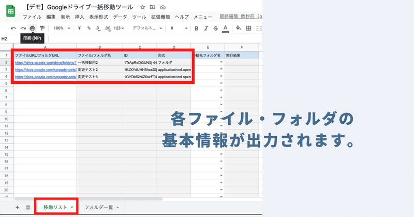The width and height of the screenshot is (414, 217).
Task: Open the 表示形式 menu
Action: coord(98,17)
